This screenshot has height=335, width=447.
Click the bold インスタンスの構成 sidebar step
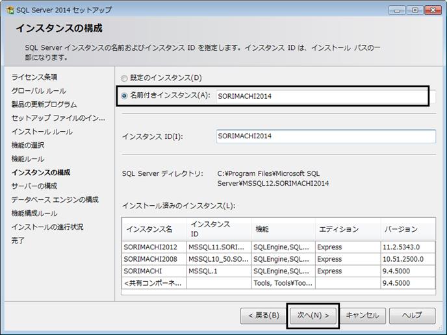pos(41,173)
